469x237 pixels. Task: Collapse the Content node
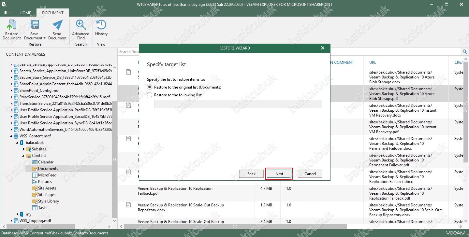tap(24, 156)
